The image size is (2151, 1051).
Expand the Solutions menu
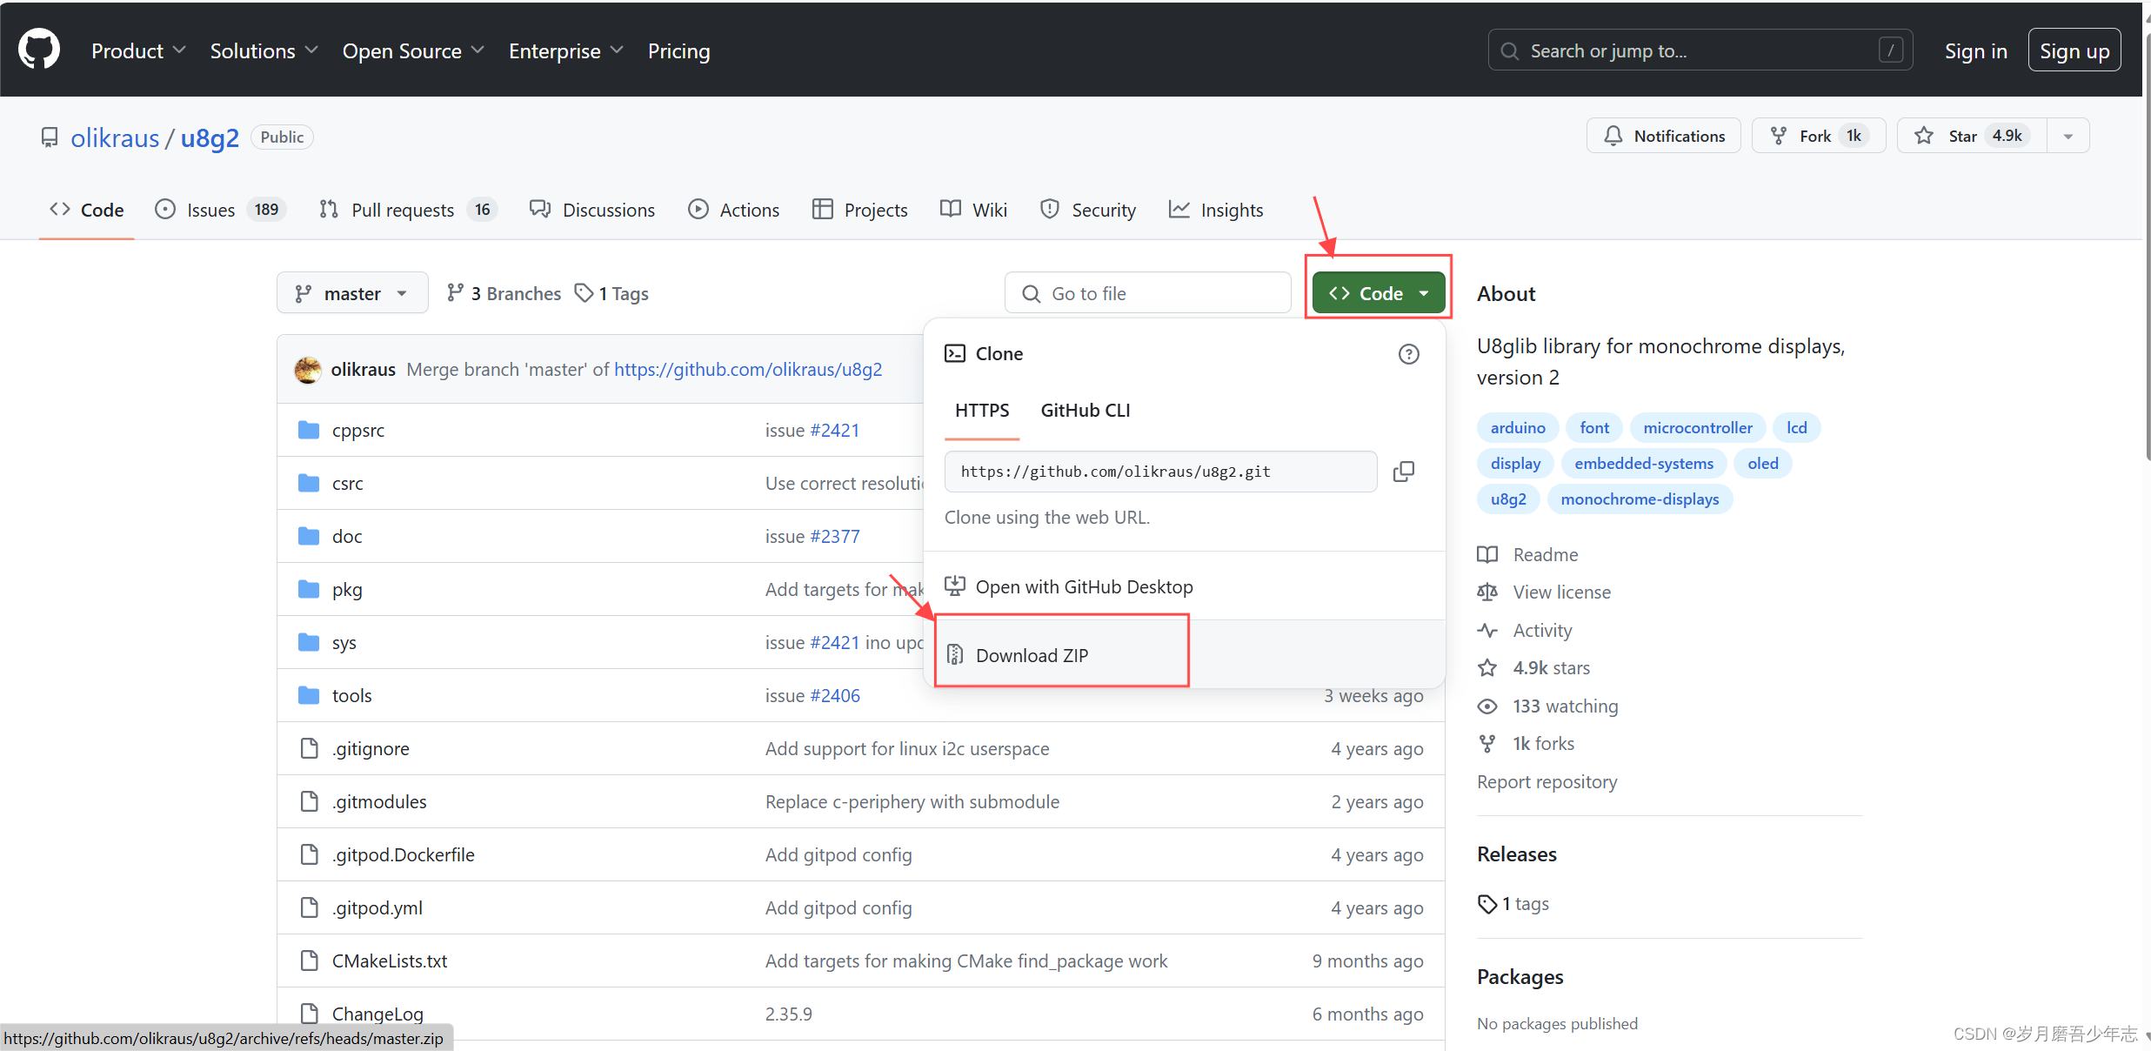point(264,51)
